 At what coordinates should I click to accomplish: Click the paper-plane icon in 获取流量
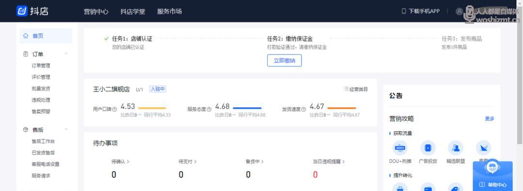tap(483, 147)
